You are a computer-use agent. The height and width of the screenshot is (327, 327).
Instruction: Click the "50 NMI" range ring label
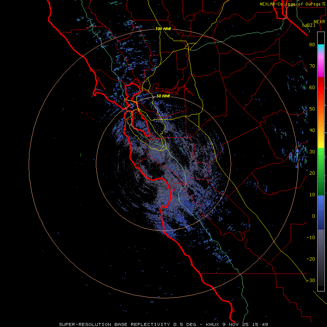click(x=163, y=96)
